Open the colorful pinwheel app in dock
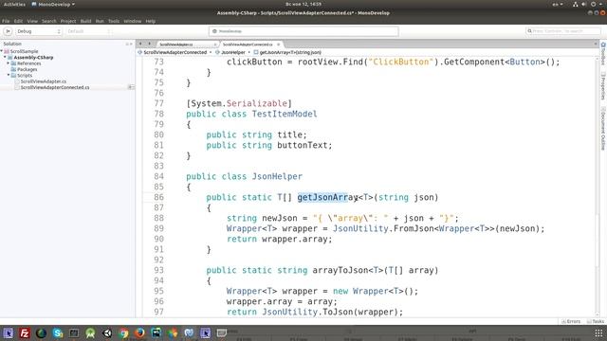Screen dimensions: 607x341 tap(173, 332)
